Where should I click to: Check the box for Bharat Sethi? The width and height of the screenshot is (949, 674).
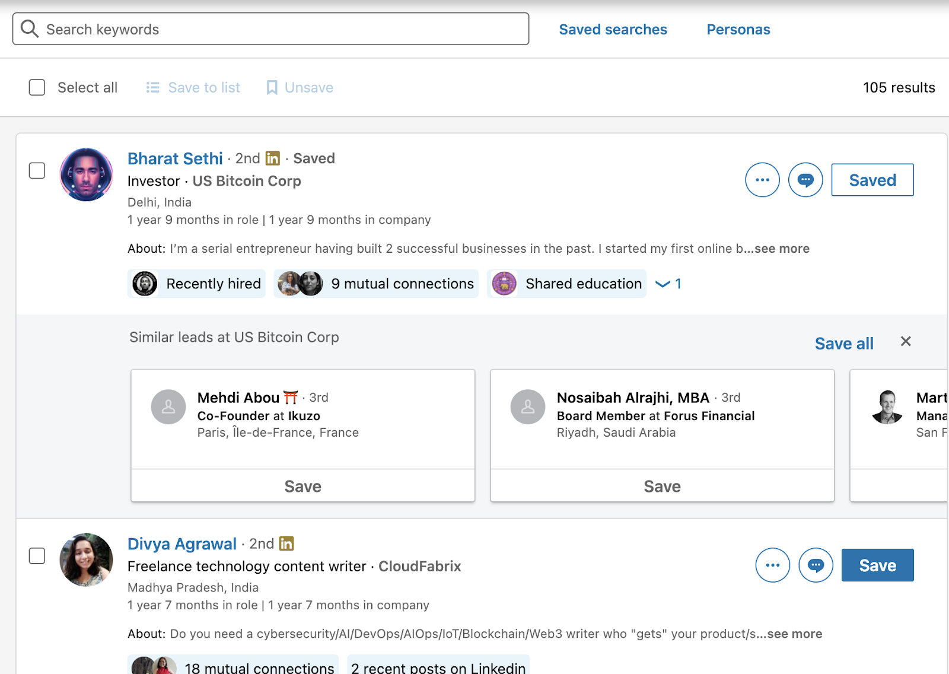point(37,171)
